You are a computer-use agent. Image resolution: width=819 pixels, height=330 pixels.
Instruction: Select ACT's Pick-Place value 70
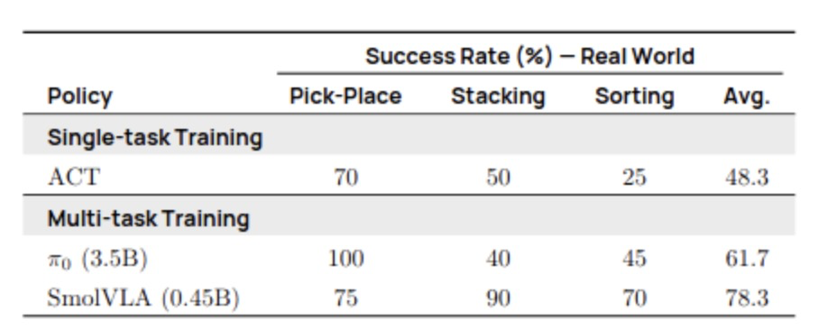pos(345,178)
